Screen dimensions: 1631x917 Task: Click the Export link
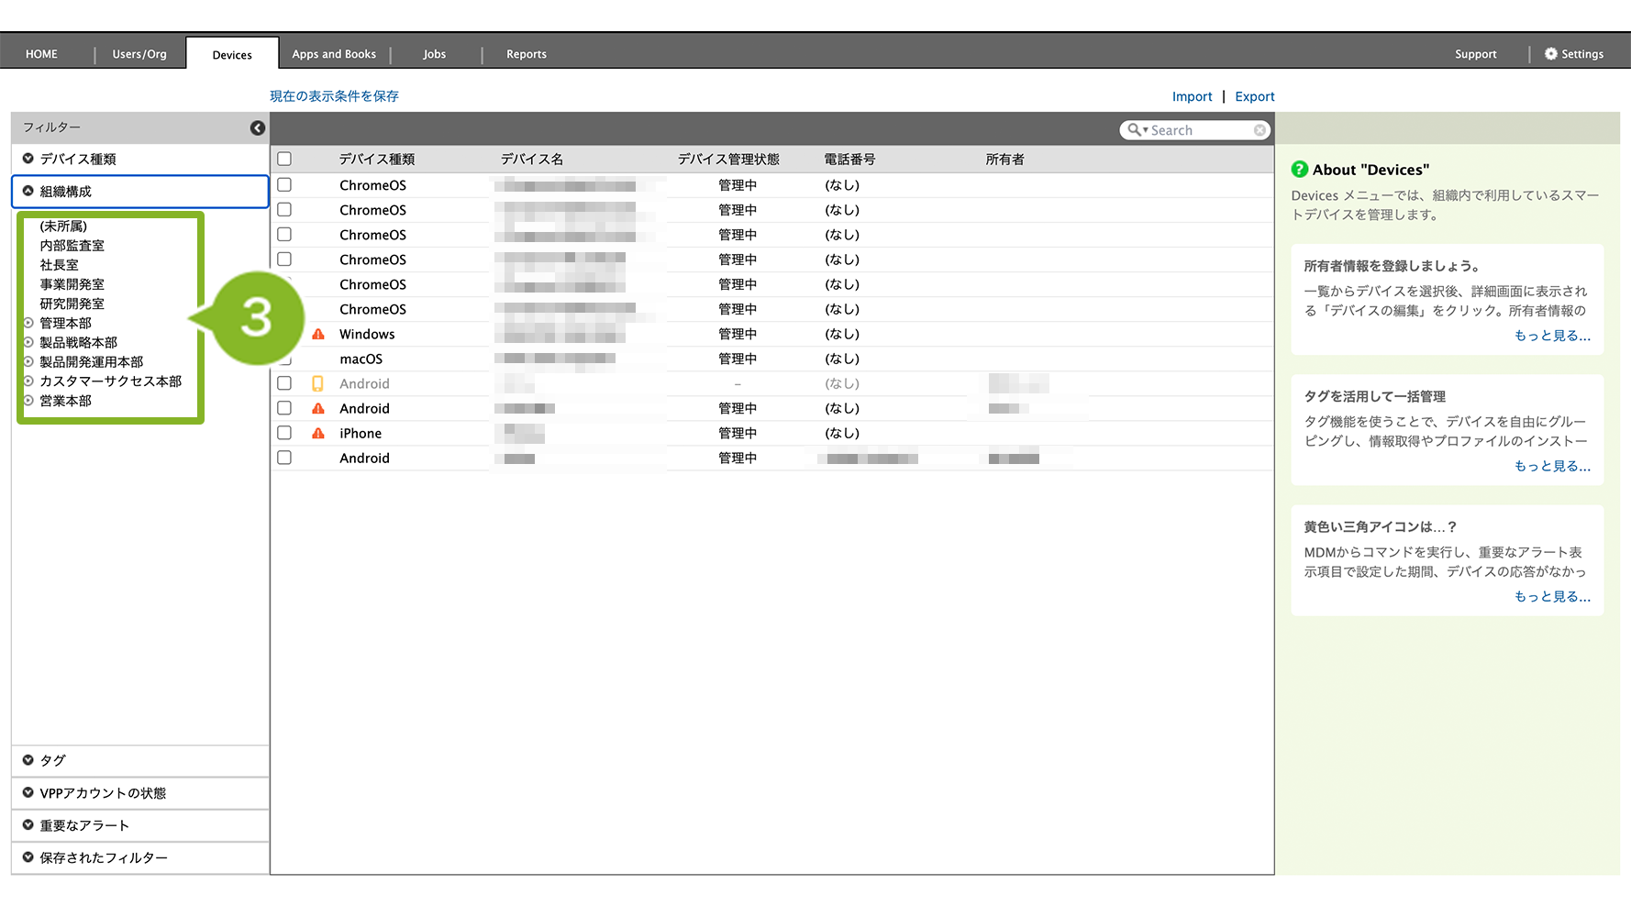click(x=1254, y=97)
